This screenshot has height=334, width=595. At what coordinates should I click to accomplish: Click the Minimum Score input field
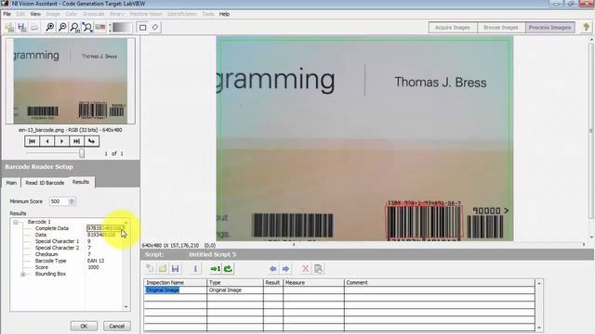tap(59, 201)
